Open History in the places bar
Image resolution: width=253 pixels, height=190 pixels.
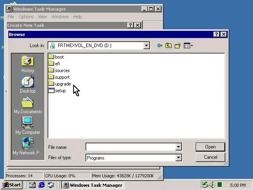click(x=28, y=64)
